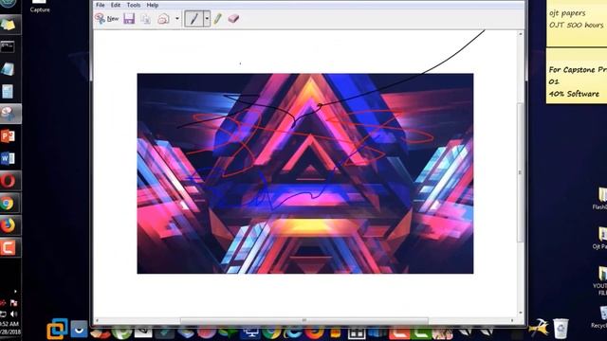Open the Edit menu
Image resolution: width=607 pixels, height=341 pixels.
116,5
